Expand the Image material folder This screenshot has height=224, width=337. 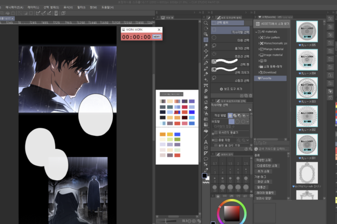click(x=259, y=55)
